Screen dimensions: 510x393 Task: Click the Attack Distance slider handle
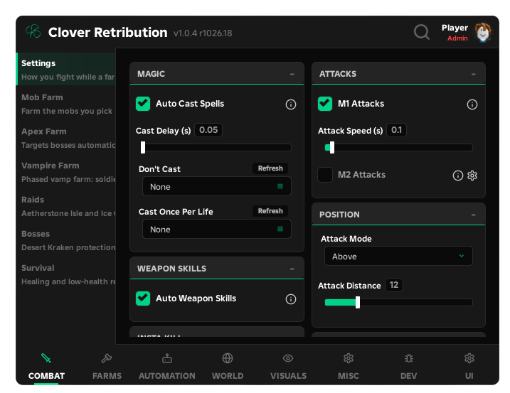pos(358,302)
